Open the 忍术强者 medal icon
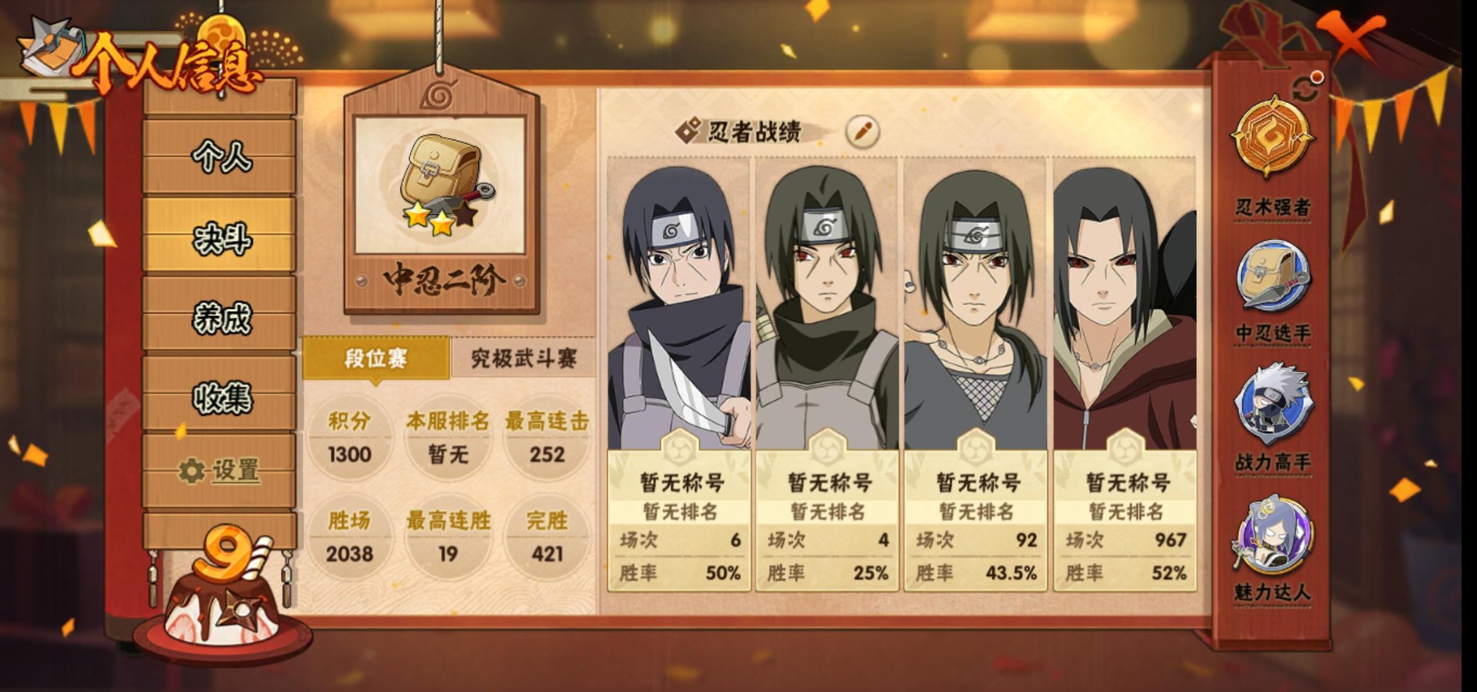 (1272, 137)
